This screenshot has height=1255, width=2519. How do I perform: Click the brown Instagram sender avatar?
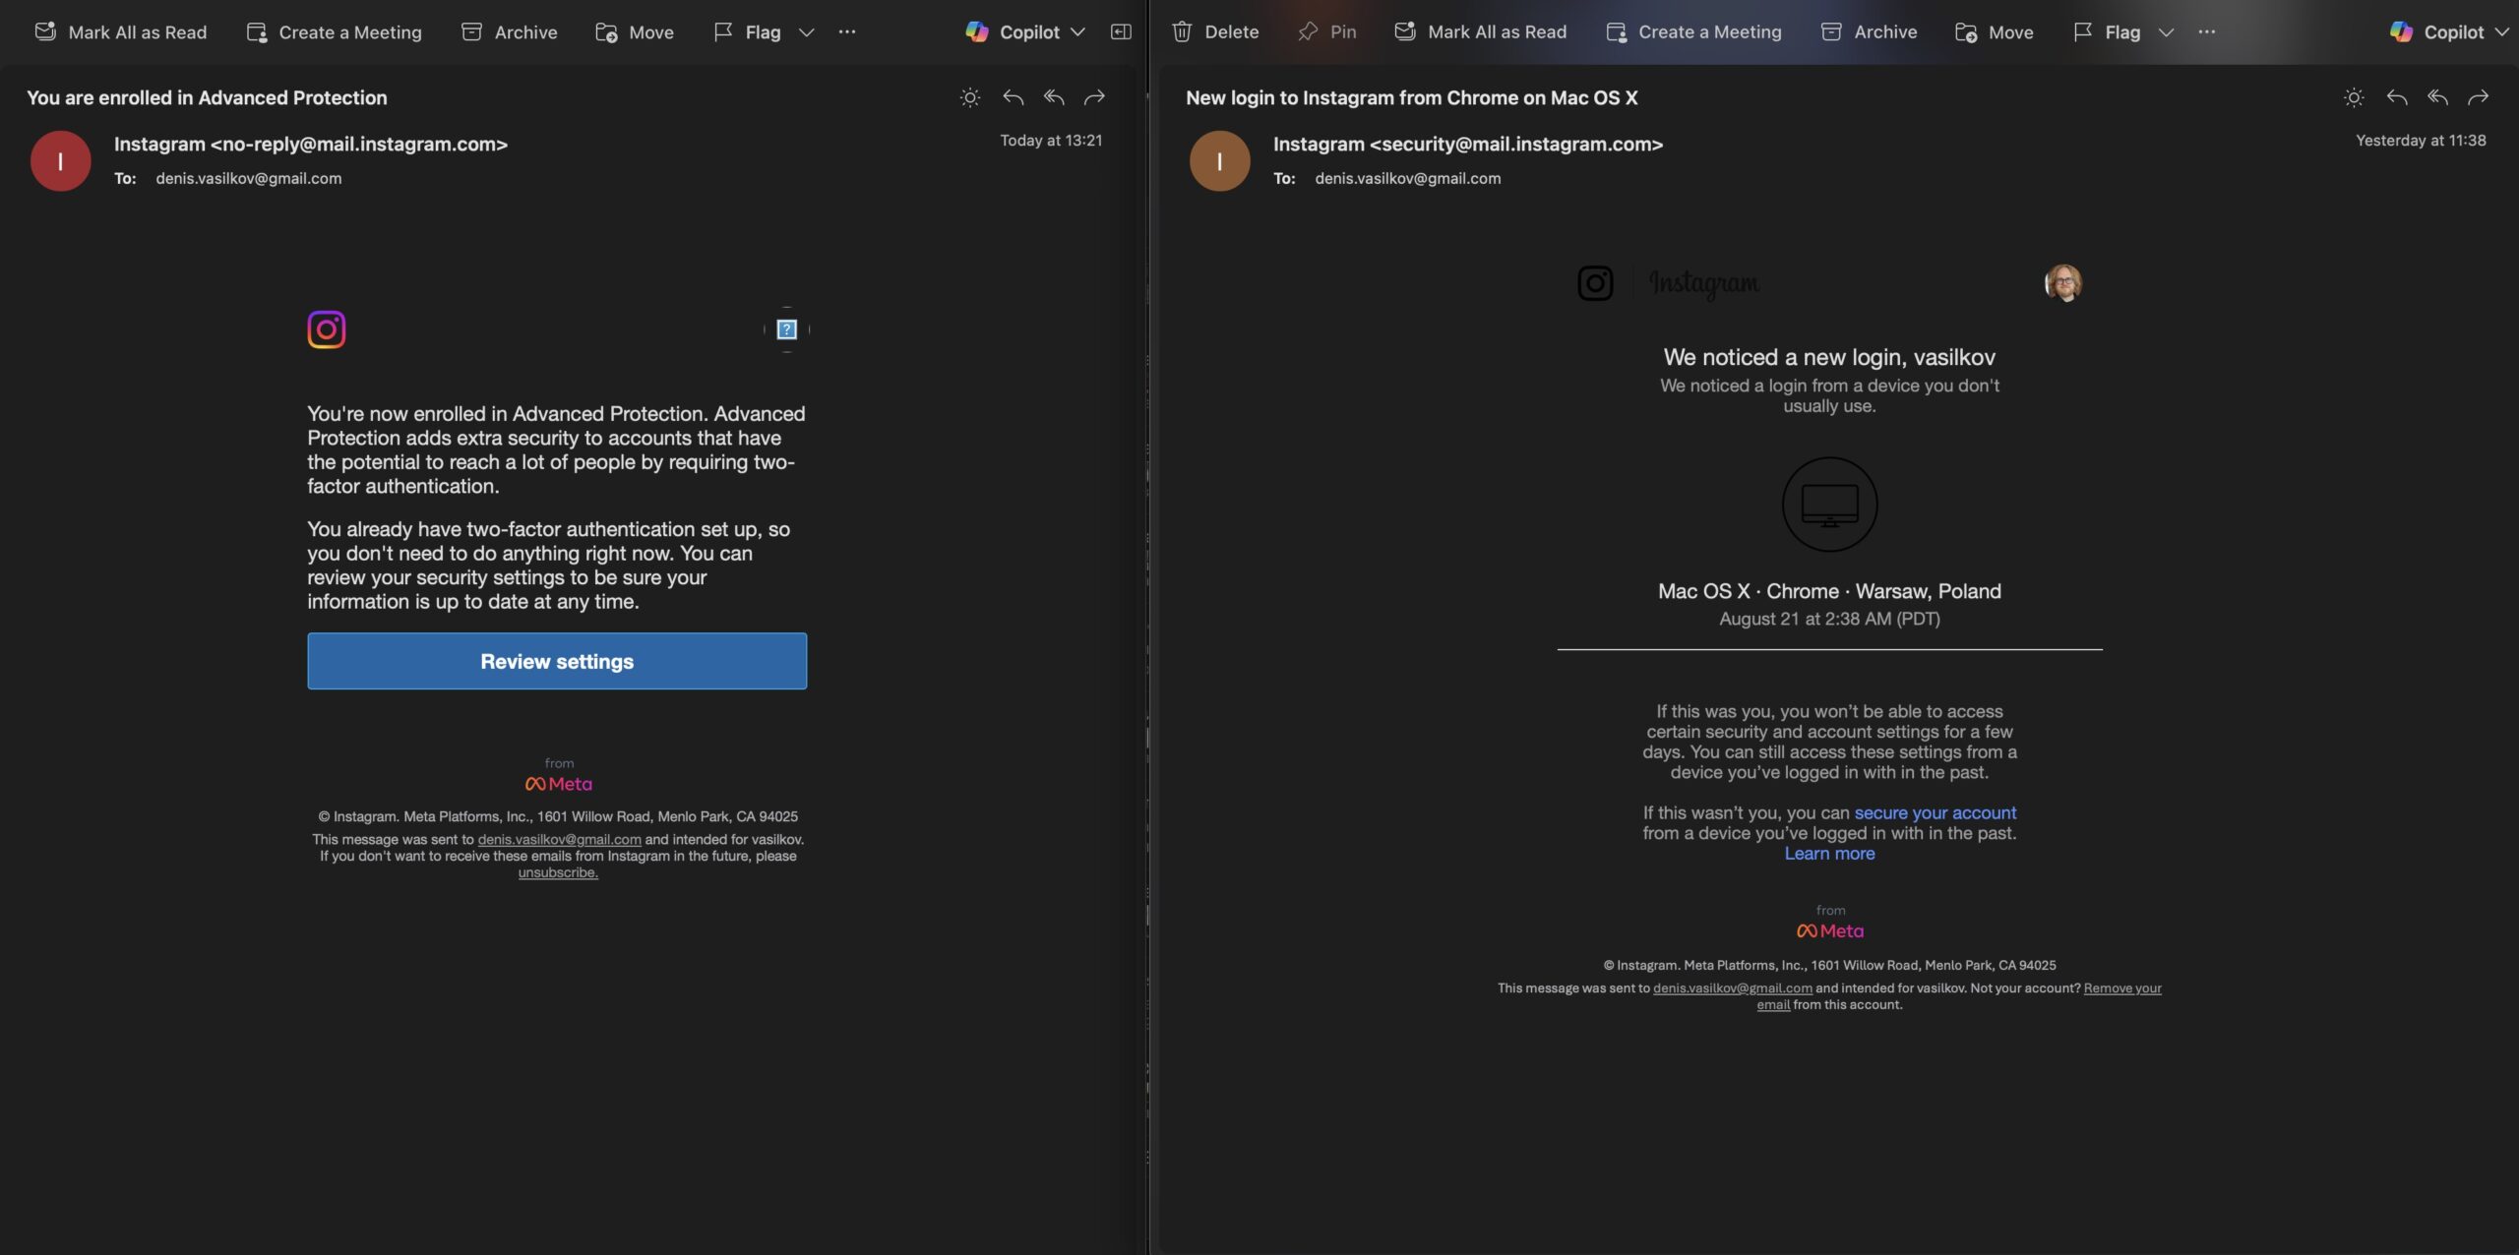[x=1220, y=161]
